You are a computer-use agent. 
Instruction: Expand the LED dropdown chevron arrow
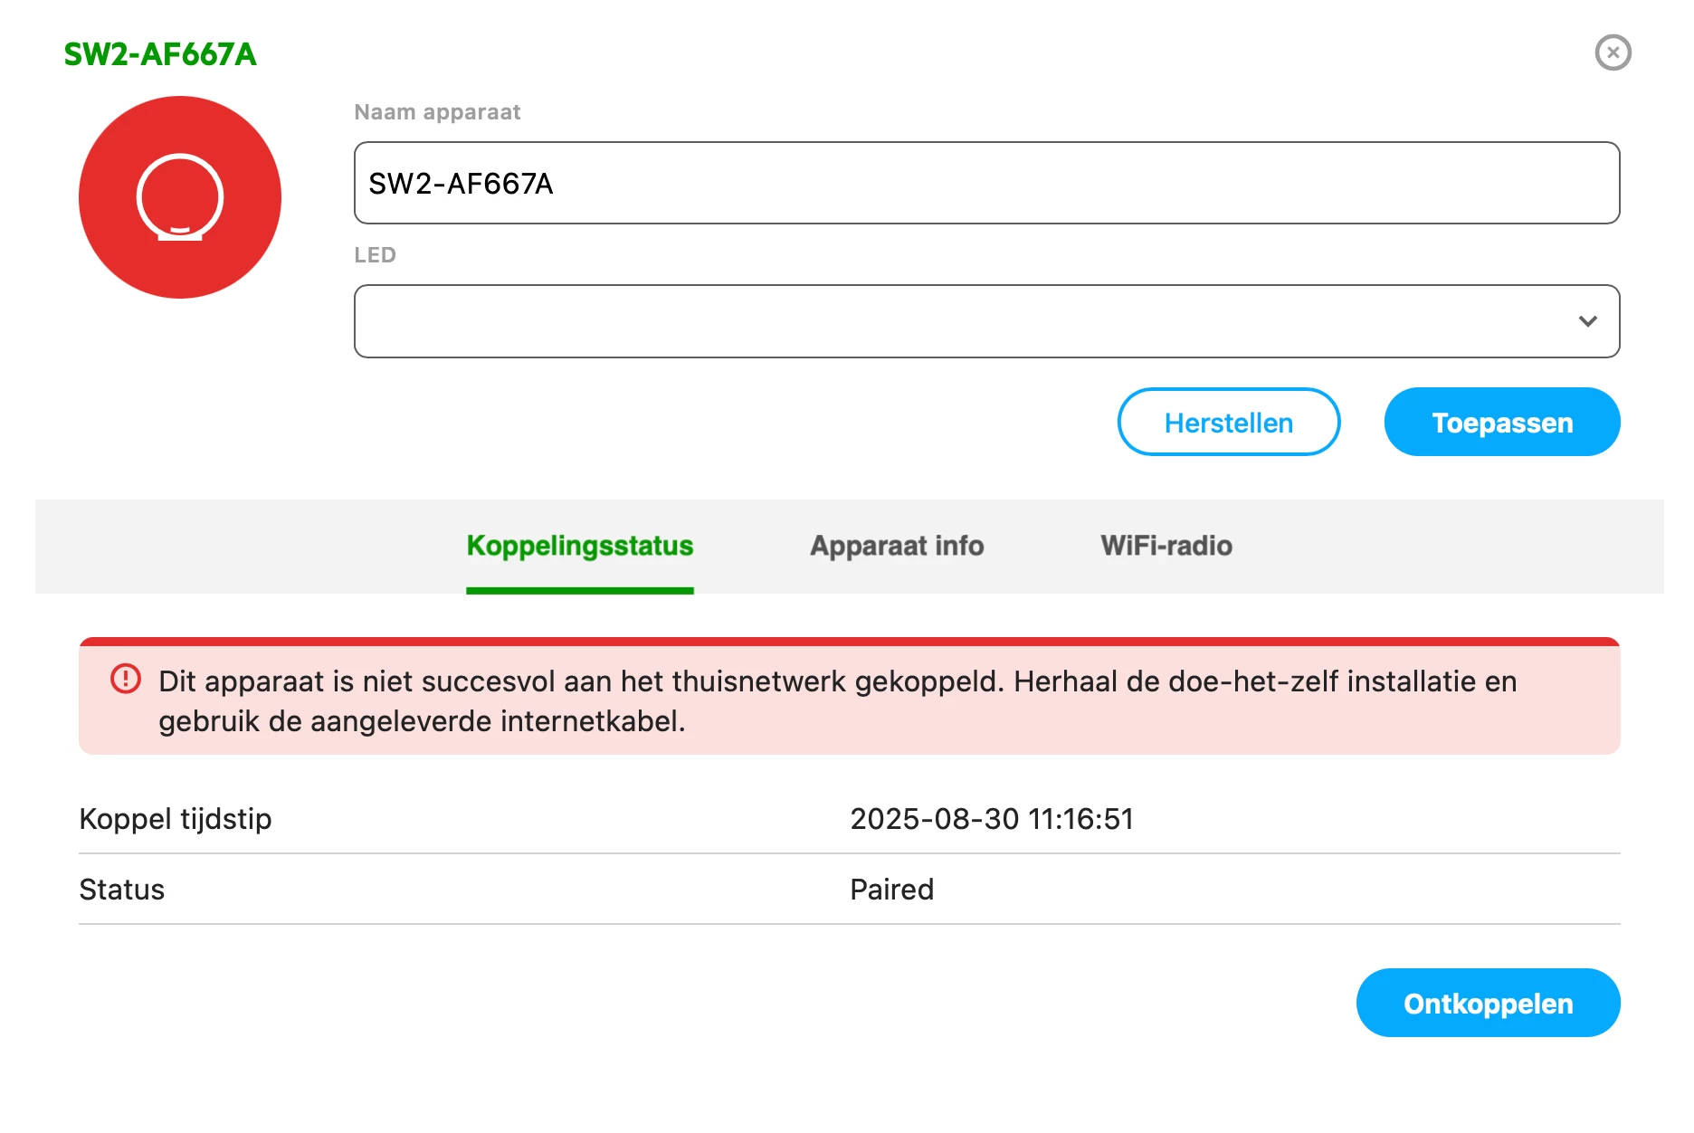pos(1587,321)
